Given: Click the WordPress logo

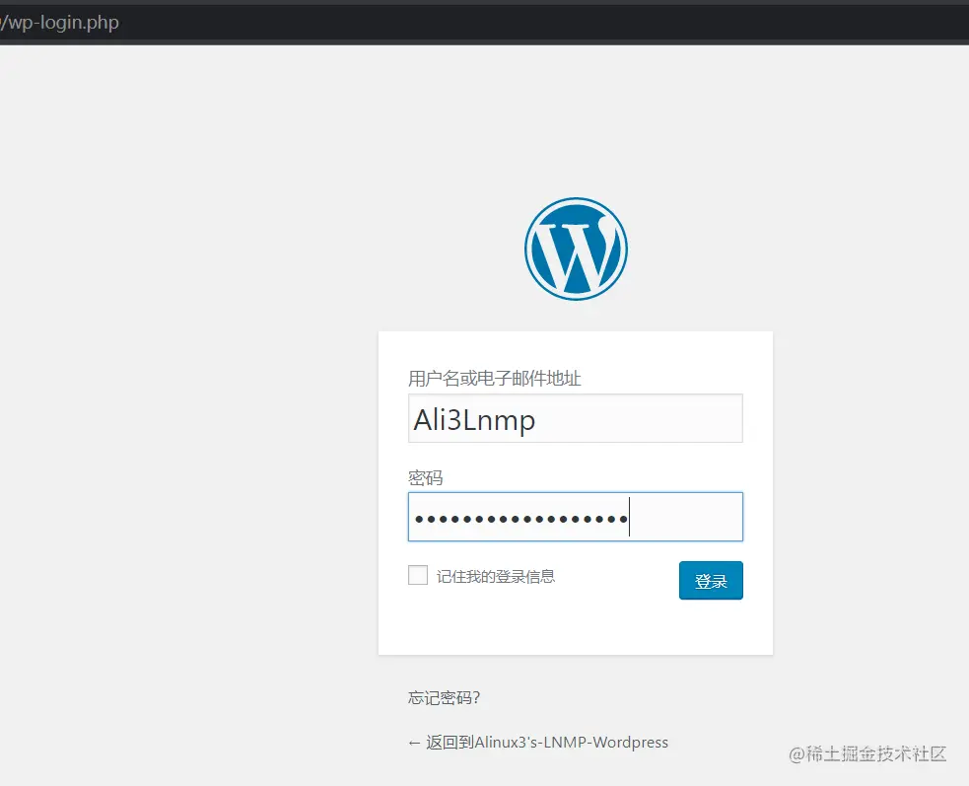Looking at the screenshot, I should tap(576, 249).
